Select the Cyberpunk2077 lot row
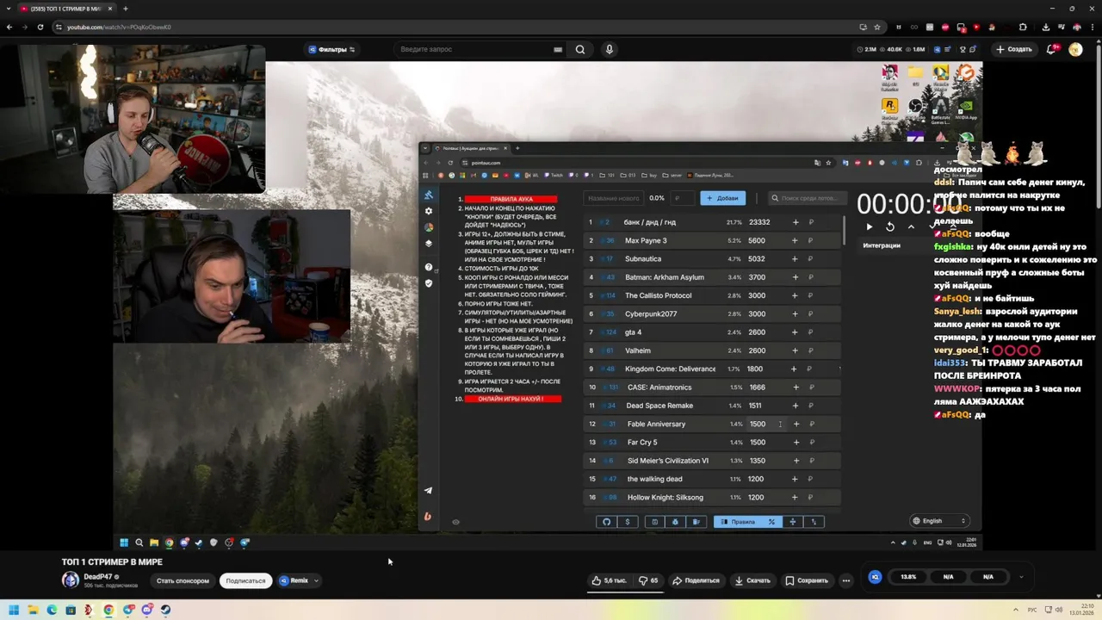Image resolution: width=1102 pixels, height=620 pixels. (713, 313)
